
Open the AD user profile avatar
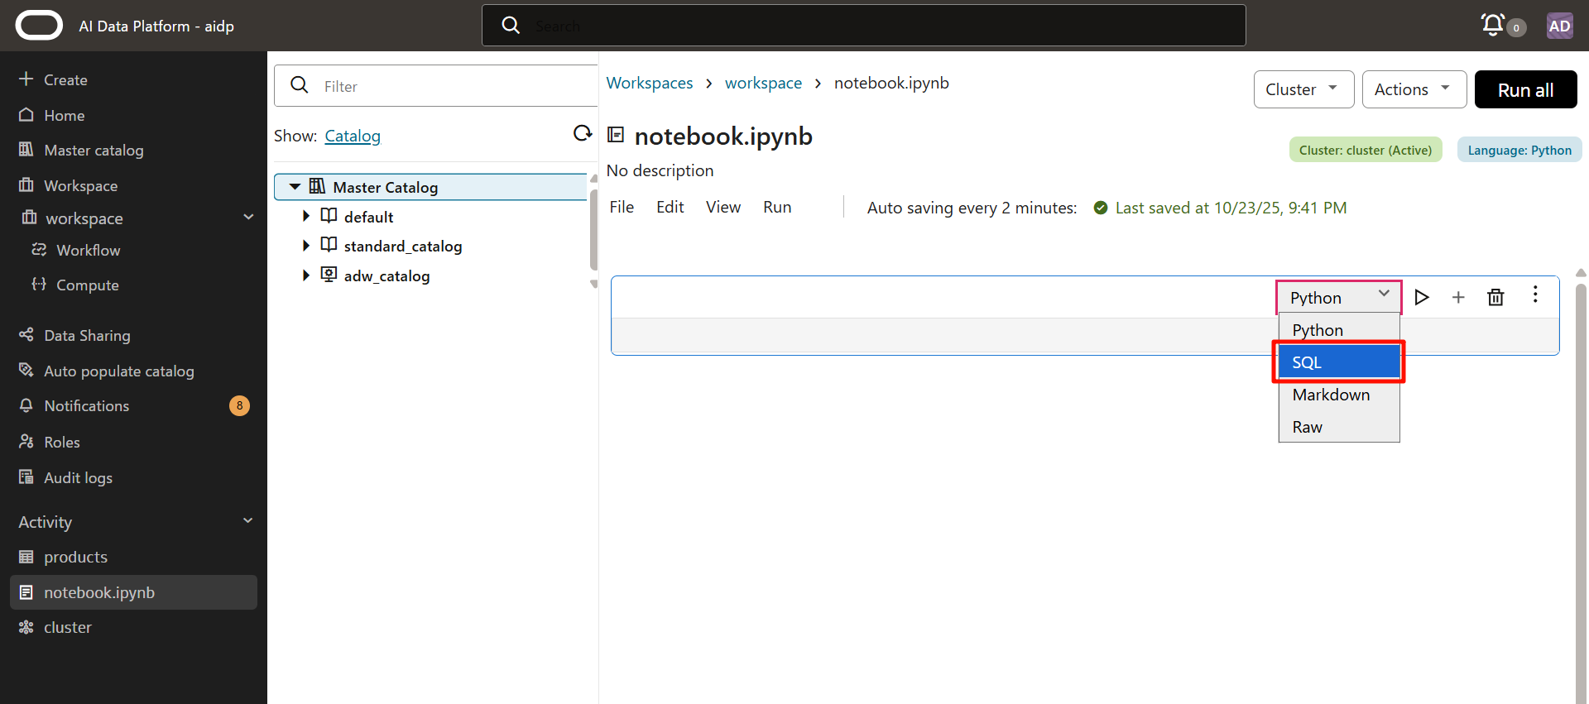[1560, 26]
